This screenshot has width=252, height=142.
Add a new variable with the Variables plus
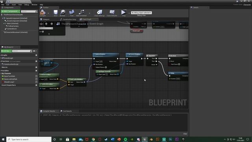(x=36, y=71)
